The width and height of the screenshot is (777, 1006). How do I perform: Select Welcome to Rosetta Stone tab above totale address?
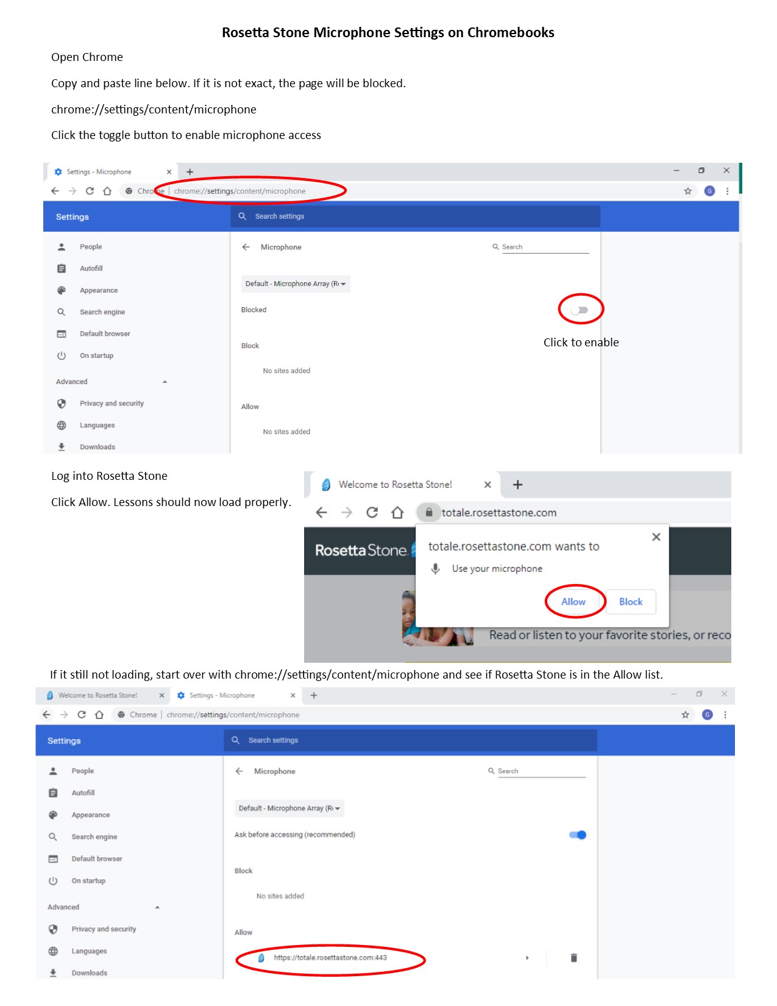[395, 485]
